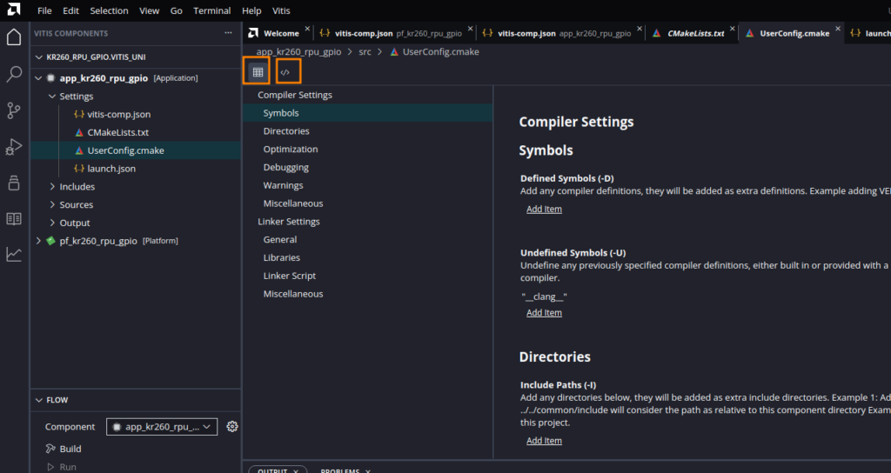Open the Examples view in the activity bar

14,183
